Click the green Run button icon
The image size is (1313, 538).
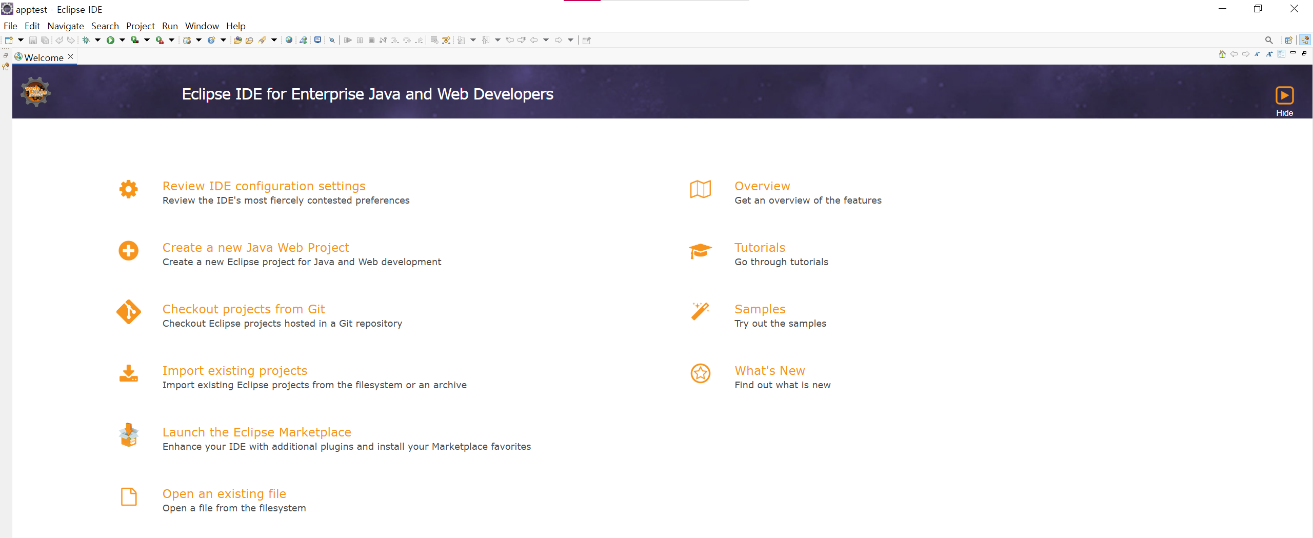(x=110, y=40)
